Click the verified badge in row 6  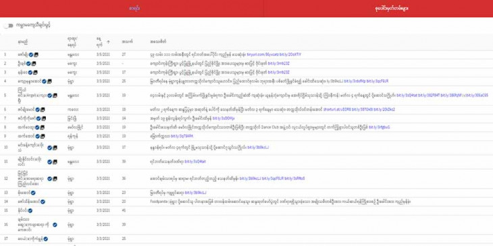(x=37, y=109)
